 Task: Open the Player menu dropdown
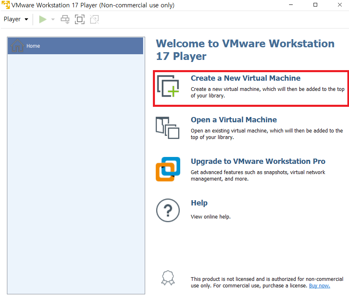pos(16,19)
